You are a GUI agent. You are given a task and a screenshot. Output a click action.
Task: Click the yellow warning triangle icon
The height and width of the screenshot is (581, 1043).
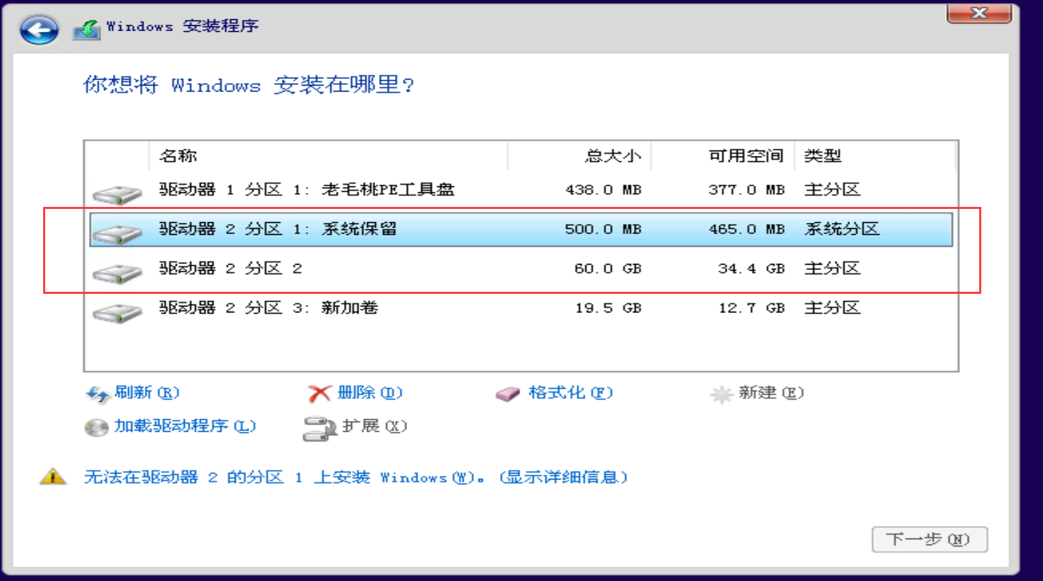pos(53,476)
